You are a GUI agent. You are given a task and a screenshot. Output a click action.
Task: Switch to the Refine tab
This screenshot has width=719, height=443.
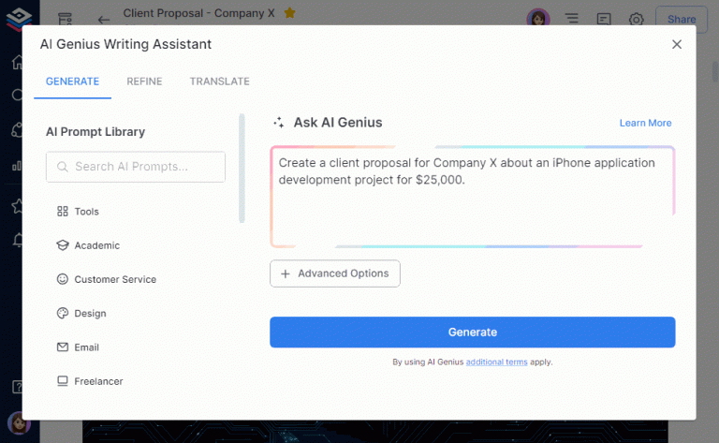144,81
